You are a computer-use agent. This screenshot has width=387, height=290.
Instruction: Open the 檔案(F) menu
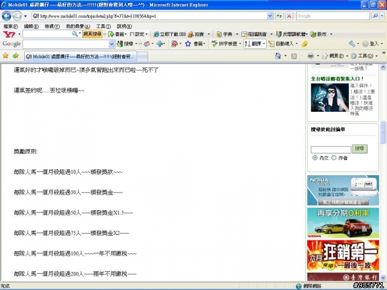(11, 27)
